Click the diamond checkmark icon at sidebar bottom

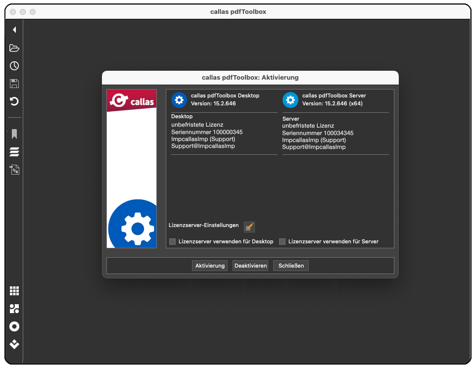(x=14, y=344)
